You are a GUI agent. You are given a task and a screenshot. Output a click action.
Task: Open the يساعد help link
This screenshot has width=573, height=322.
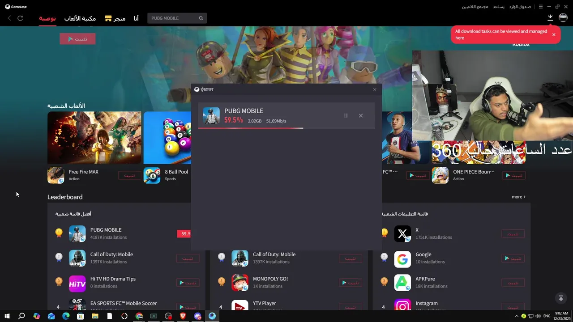click(499, 7)
